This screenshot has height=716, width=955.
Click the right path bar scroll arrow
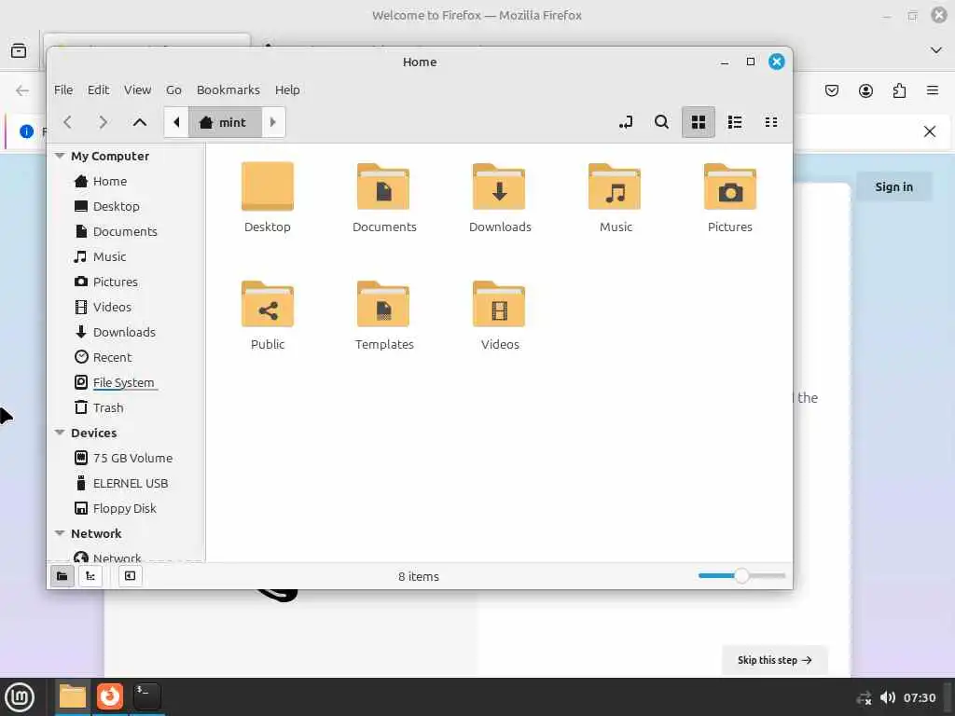[273, 122]
